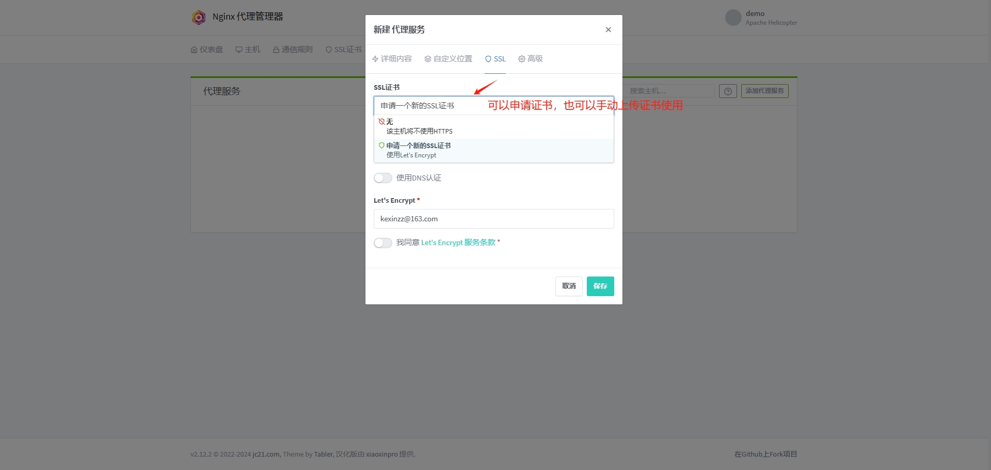Click the demo user avatar
Image resolution: width=991 pixels, height=470 pixels.
(x=733, y=18)
